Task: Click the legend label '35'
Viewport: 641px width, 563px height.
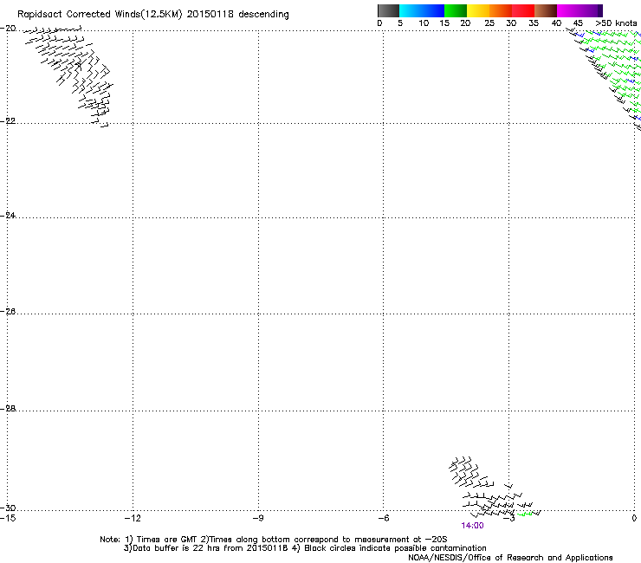Action: click(534, 23)
